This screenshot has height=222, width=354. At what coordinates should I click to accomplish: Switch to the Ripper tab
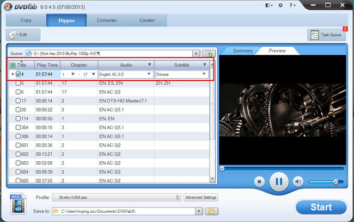click(66, 20)
